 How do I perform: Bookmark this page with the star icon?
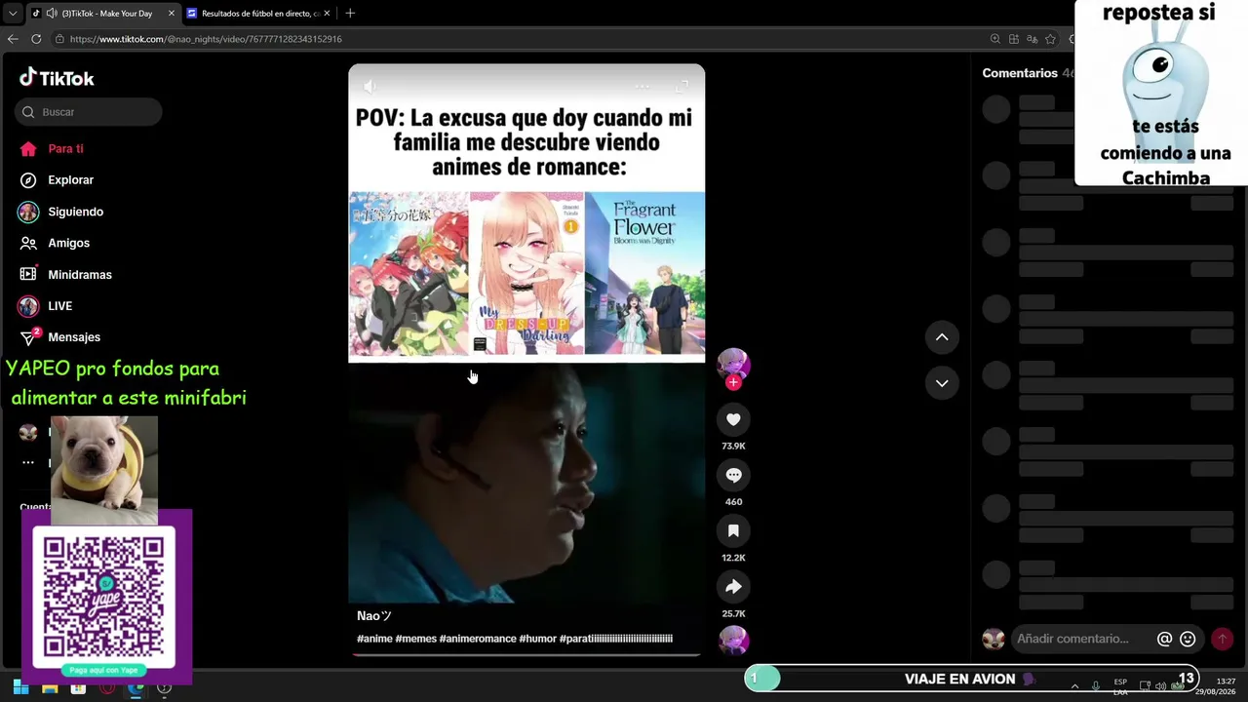click(x=1050, y=39)
